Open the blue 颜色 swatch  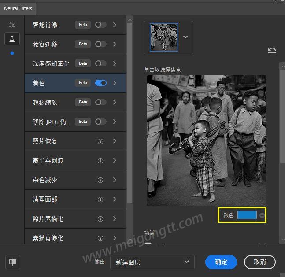click(247, 215)
